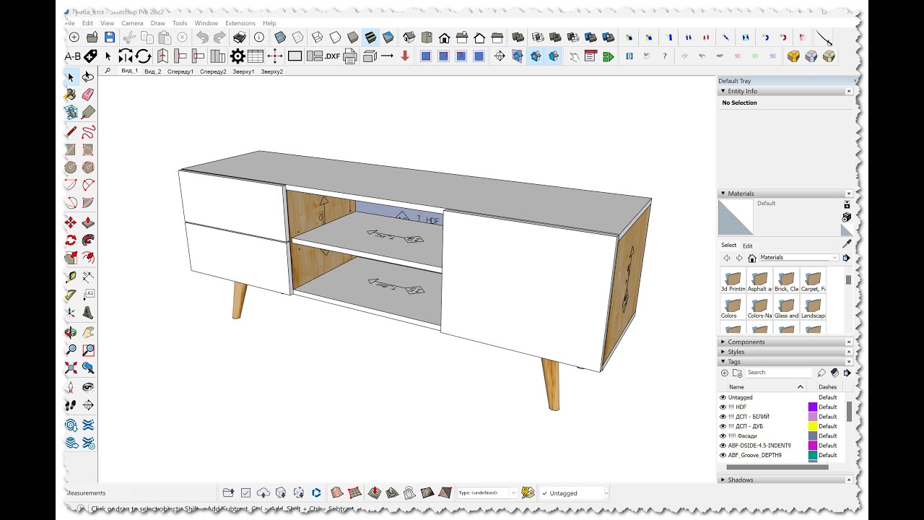Select the Paint Bucket tool
Screen dimensions: 924x520
71,95
